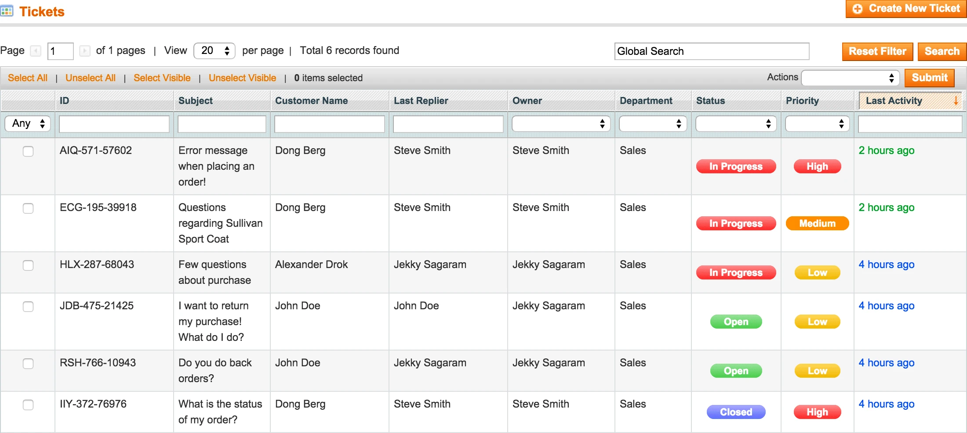Click the Search button
967x433 pixels.
(x=942, y=51)
